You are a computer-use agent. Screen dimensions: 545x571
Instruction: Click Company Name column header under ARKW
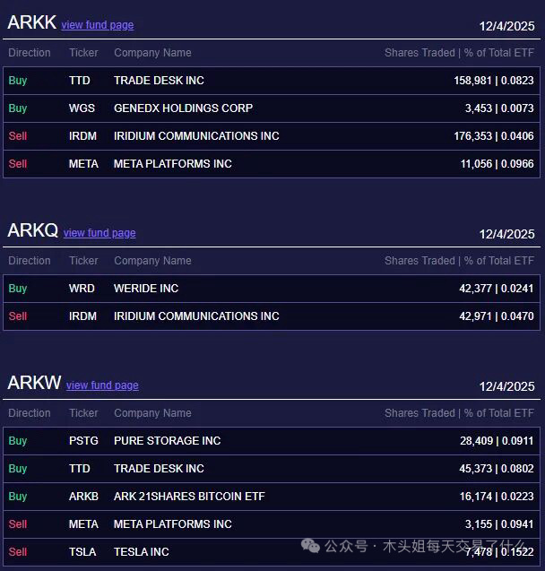coord(152,413)
